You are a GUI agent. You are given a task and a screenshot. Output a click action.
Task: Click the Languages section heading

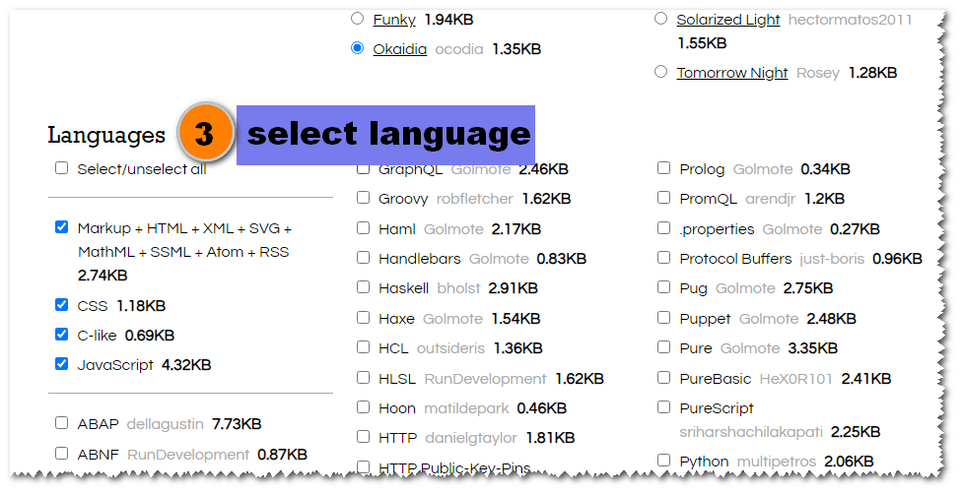(x=106, y=136)
